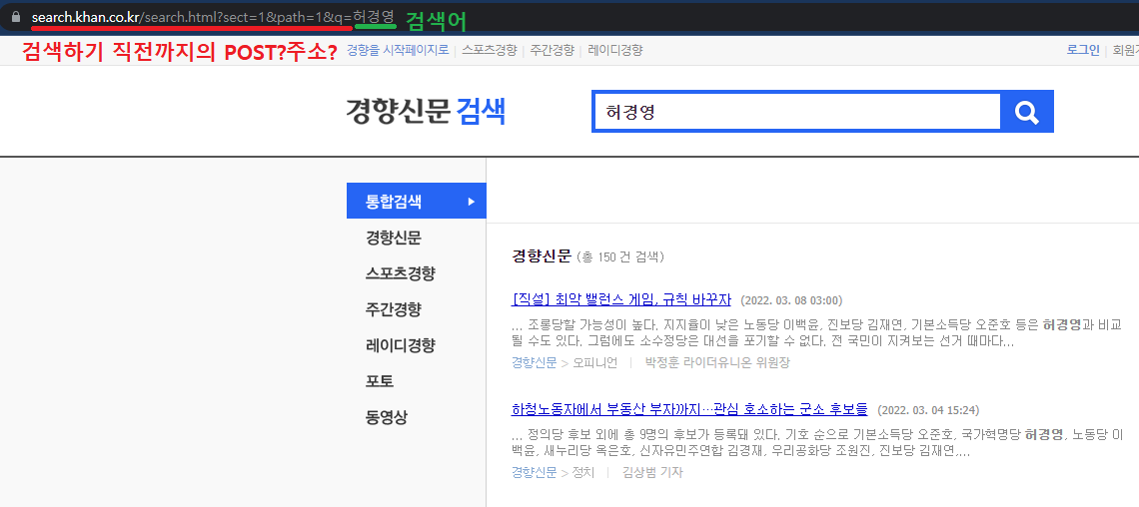This screenshot has height=507, width=1139.
Task: Select 주간경향 in the sidebar menu
Action: coord(394,309)
